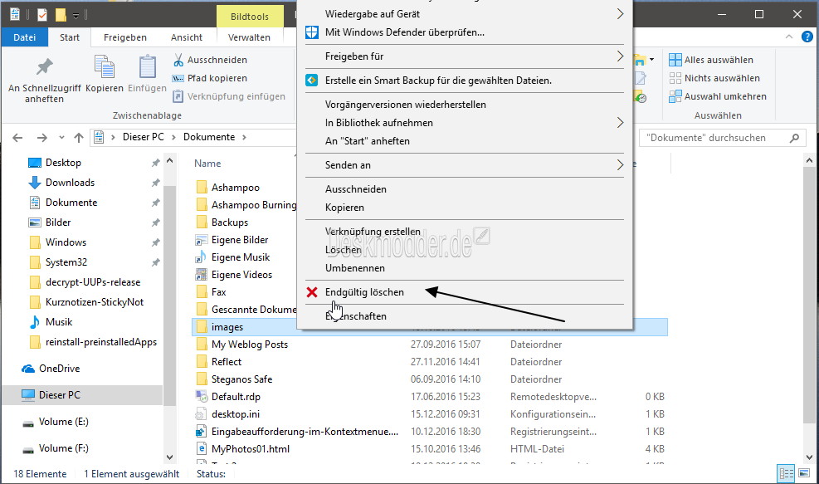Select the desktop.ini file
819x484 pixels.
[235, 414]
